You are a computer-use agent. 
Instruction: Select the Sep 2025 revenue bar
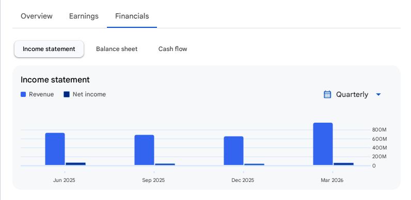pos(145,151)
